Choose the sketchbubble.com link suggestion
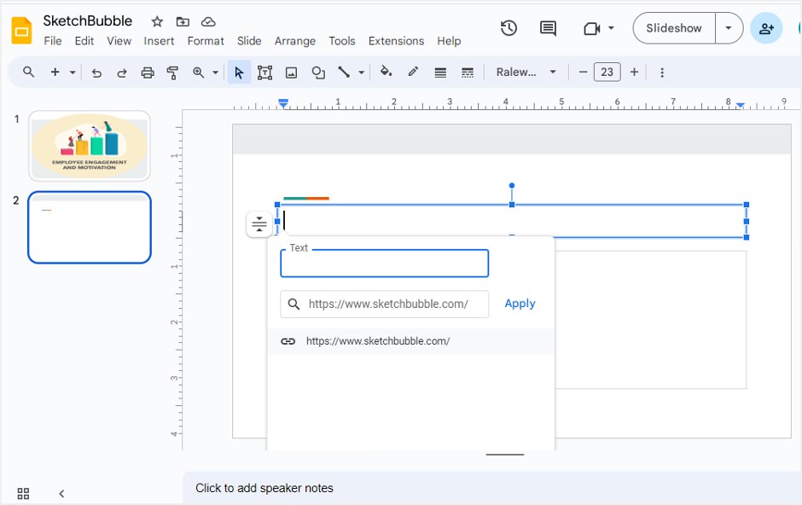The image size is (802, 505). [410, 341]
